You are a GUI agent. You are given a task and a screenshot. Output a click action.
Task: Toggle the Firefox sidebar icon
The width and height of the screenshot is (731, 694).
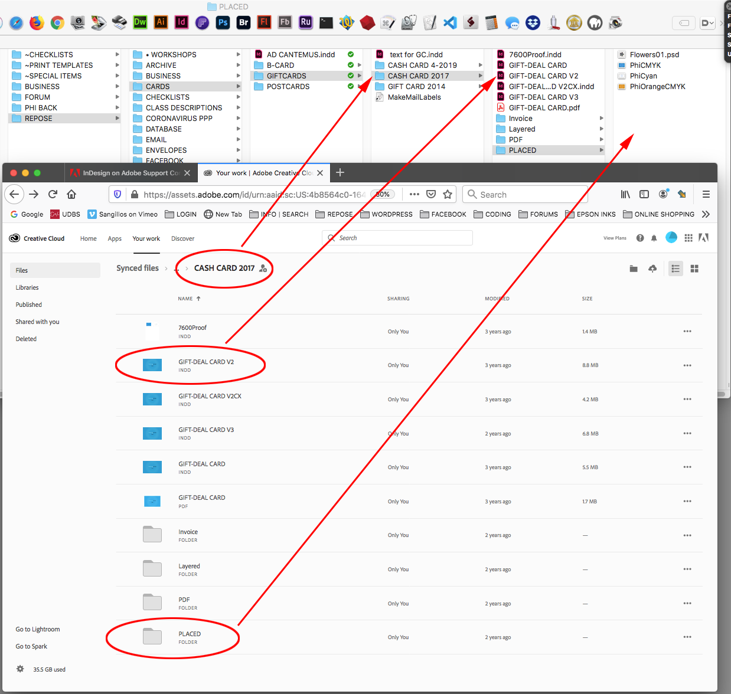[644, 194]
